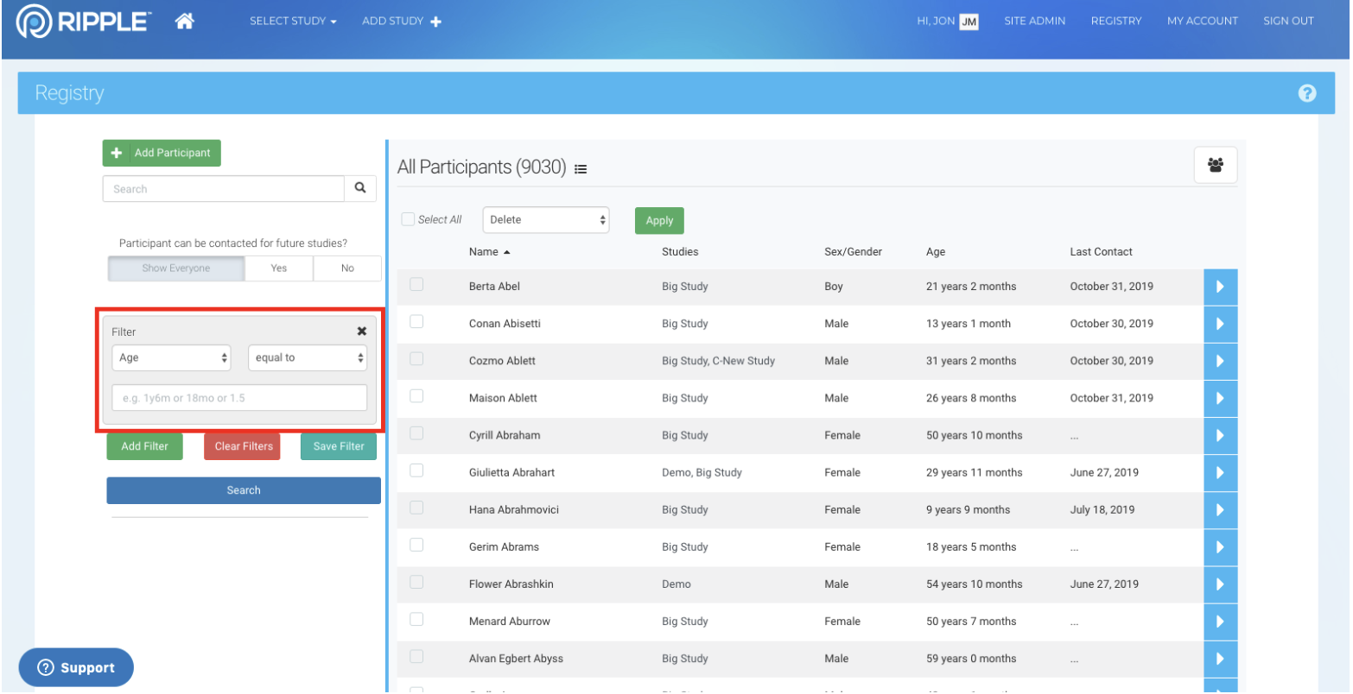Click the group participants icon button
The height and width of the screenshot is (694, 1353).
click(1215, 165)
